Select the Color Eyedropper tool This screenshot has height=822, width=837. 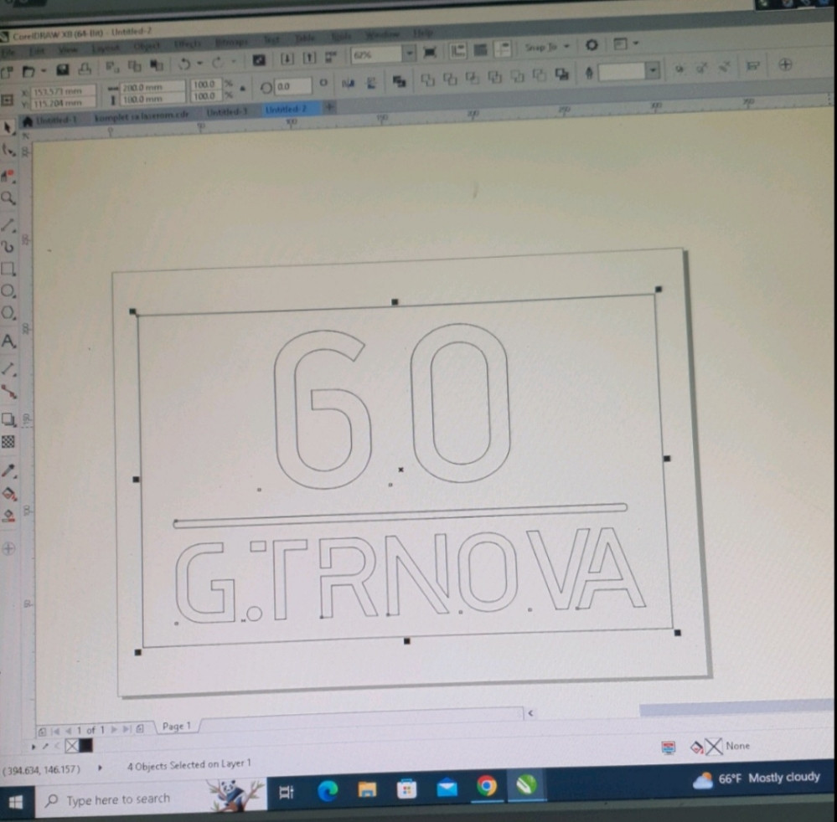[8, 470]
